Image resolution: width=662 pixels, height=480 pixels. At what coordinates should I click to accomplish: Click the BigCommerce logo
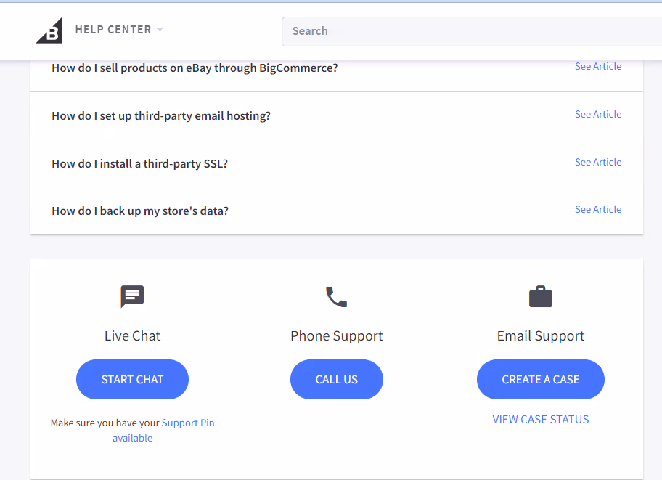point(49,29)
